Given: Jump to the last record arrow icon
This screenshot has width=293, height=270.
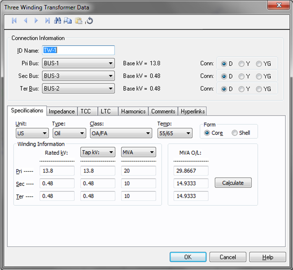Looking at the screenshot, I should click(x=47, y=21).
